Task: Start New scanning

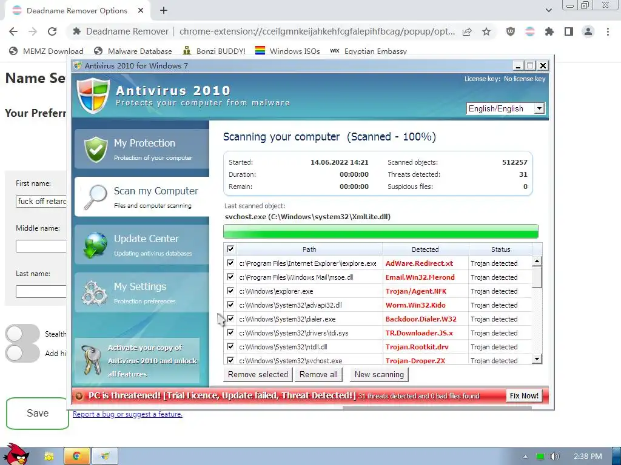Action: point(379,374)
